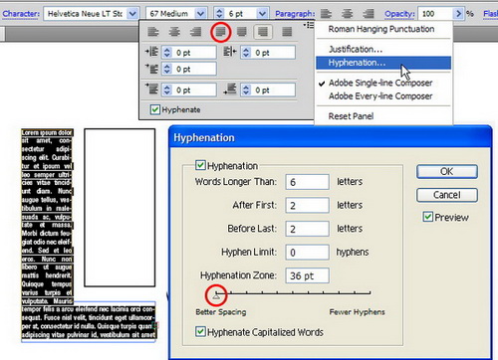The width and height of the screenshot is (498, 360).
Task: Click the Before Last letters field
Action: (x=308, y=229)
